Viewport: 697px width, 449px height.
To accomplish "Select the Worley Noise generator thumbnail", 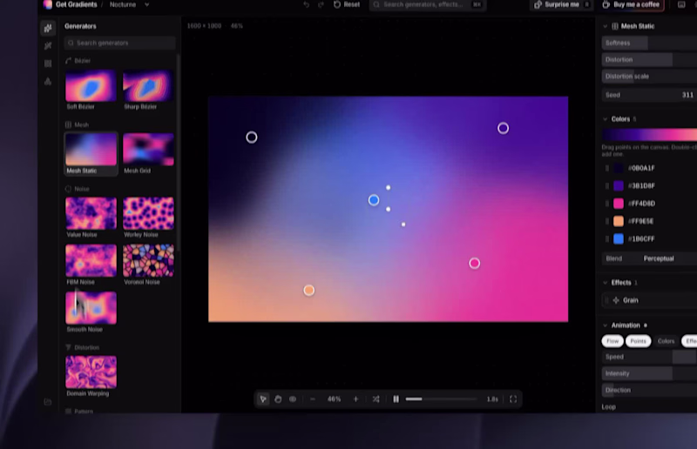I will [148, 213].
